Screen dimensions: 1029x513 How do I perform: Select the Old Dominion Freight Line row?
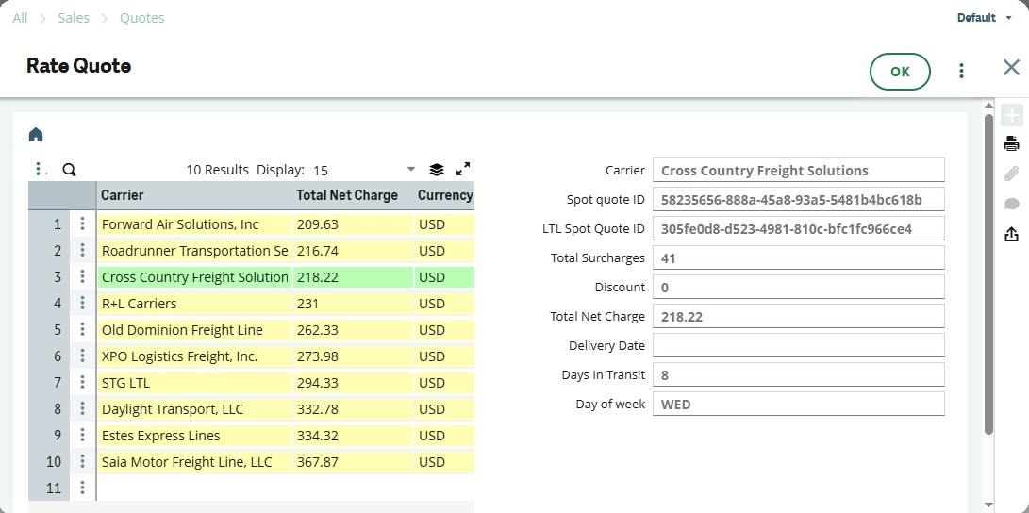182,330
